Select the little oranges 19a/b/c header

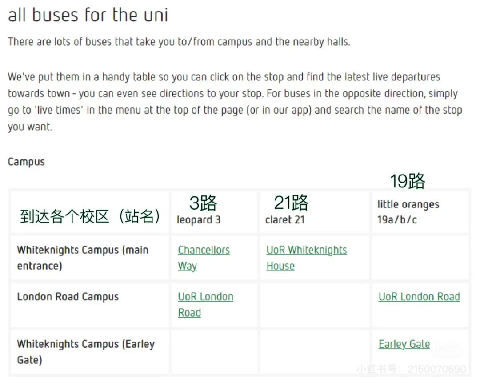408,211
